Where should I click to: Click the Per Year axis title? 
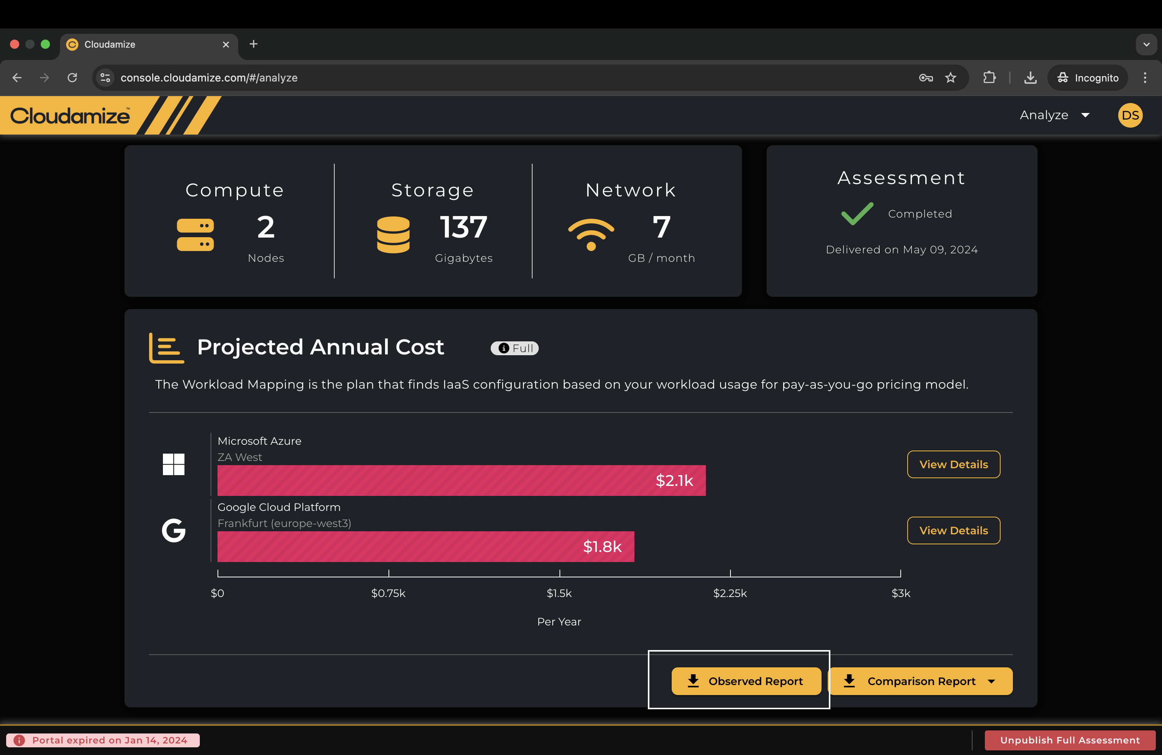[559, 622]
